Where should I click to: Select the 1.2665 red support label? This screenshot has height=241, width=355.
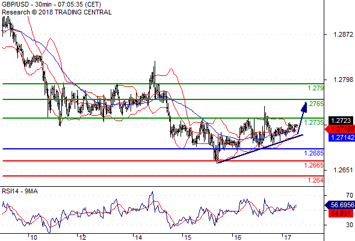click(314, 165)
